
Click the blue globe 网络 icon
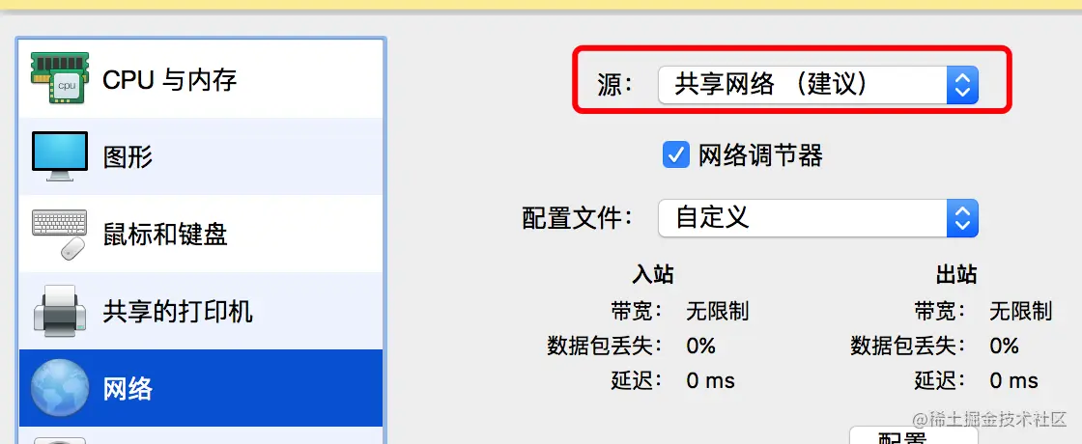pyautogui.click(x=59, y=388)
